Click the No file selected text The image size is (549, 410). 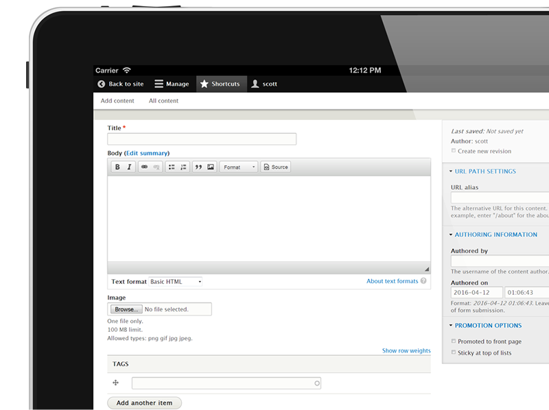tap(167, 309)
